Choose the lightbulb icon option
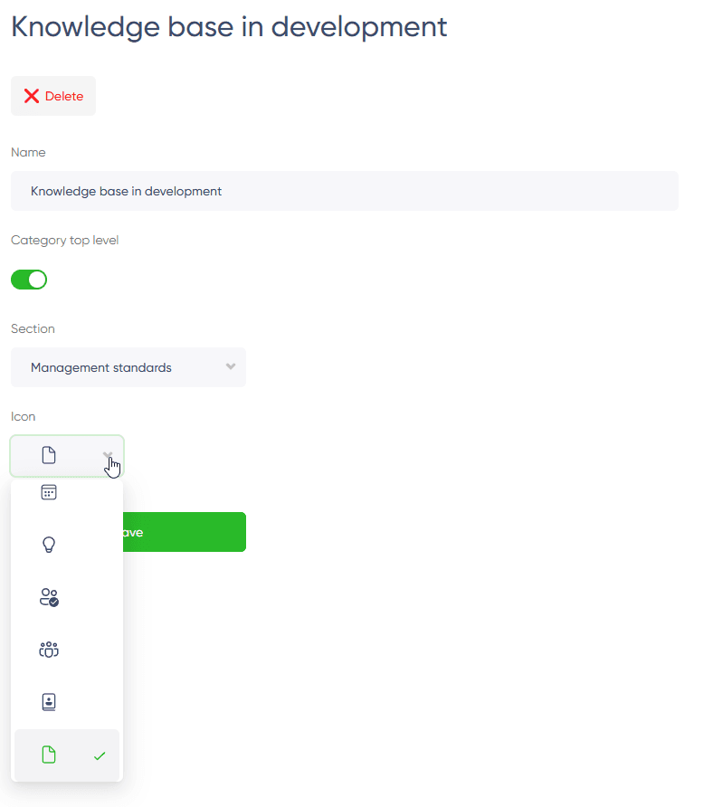The height and width of the screenshot is (807, 713). click(49, 545)
